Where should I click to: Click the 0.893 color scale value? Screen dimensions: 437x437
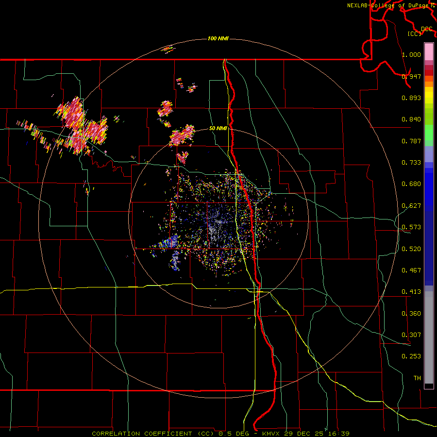click(411, 98)
